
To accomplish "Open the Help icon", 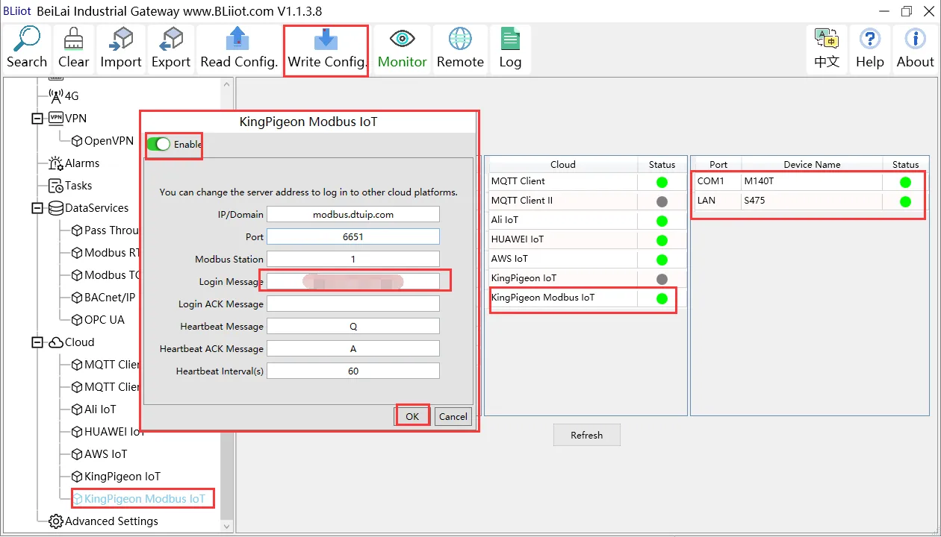I will pos(870,49).
